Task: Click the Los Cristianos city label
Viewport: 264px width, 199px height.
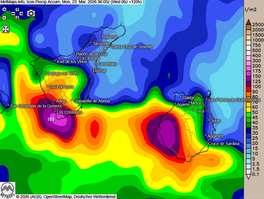Action: 69,112
